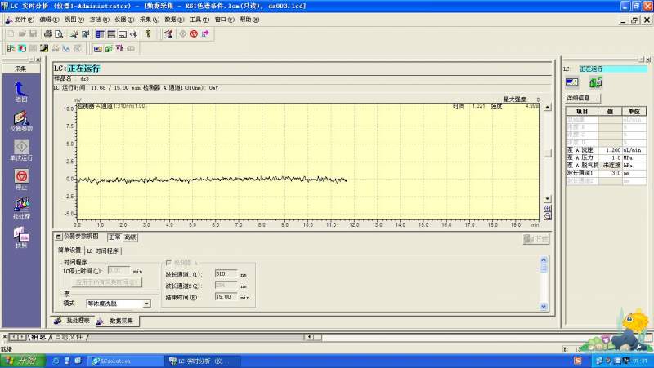
Task: Click the print icon in the toolbar
Action: (48, 33)
